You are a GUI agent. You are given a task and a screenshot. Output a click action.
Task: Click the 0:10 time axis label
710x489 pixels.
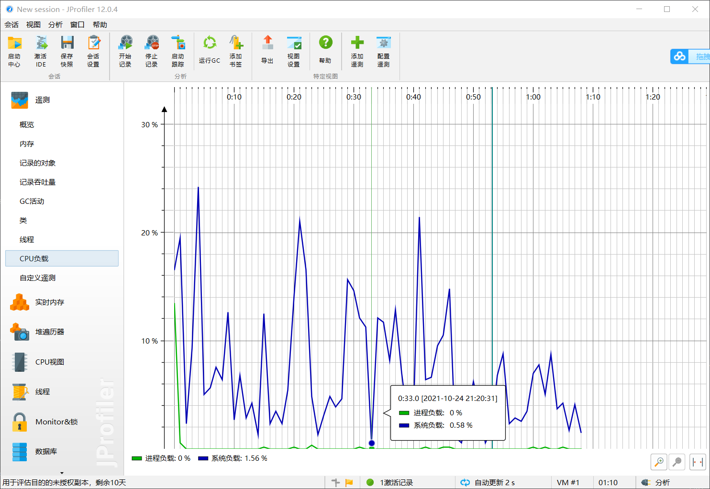pos(234,97)
